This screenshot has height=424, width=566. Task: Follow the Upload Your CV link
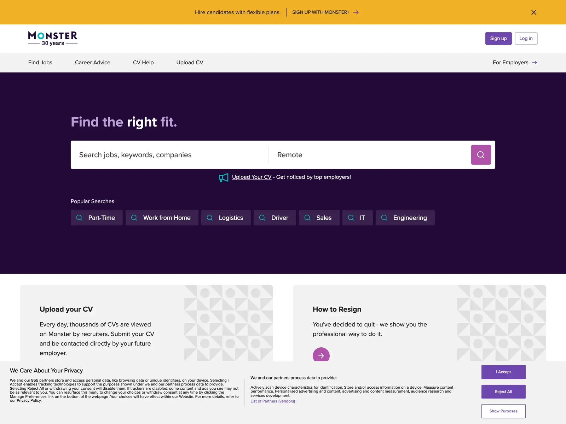click(x=252, y=177)
